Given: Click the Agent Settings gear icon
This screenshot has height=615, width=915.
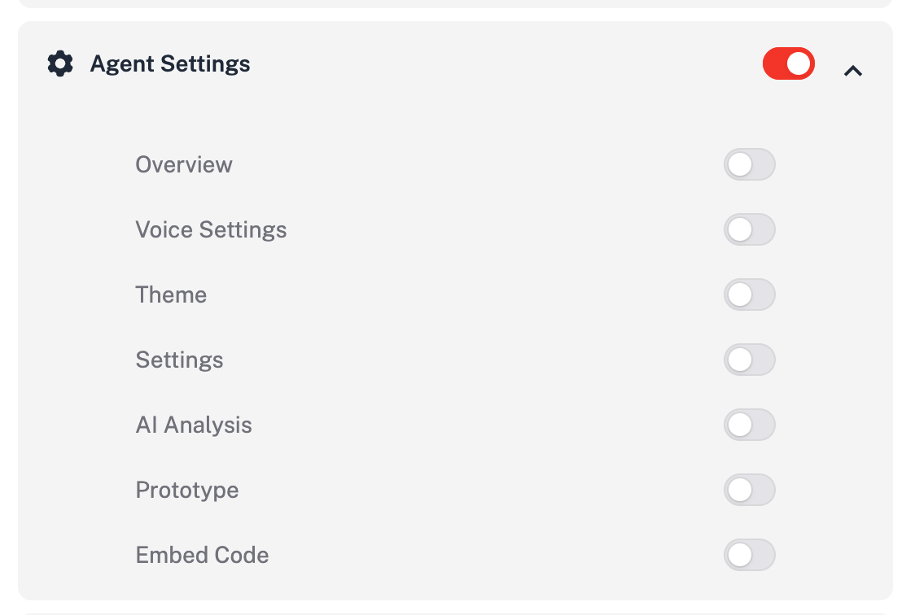Looking at the screenshot, I should point(60,63).
